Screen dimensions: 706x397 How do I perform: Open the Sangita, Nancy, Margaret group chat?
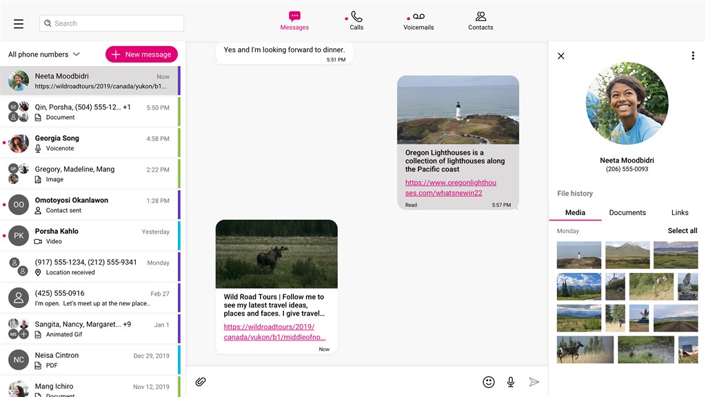[x=90, y=329]
